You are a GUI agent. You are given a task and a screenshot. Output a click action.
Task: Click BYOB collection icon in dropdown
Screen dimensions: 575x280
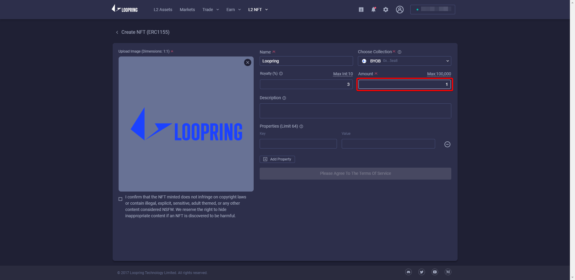coord(364,61)
